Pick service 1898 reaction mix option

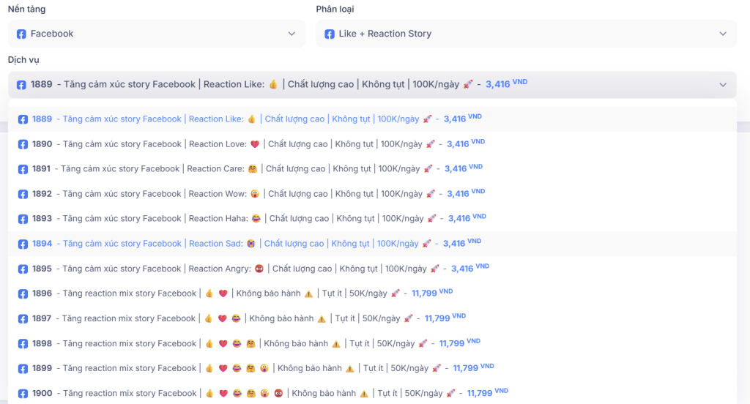pyautogui.click(x=220, y=343)
